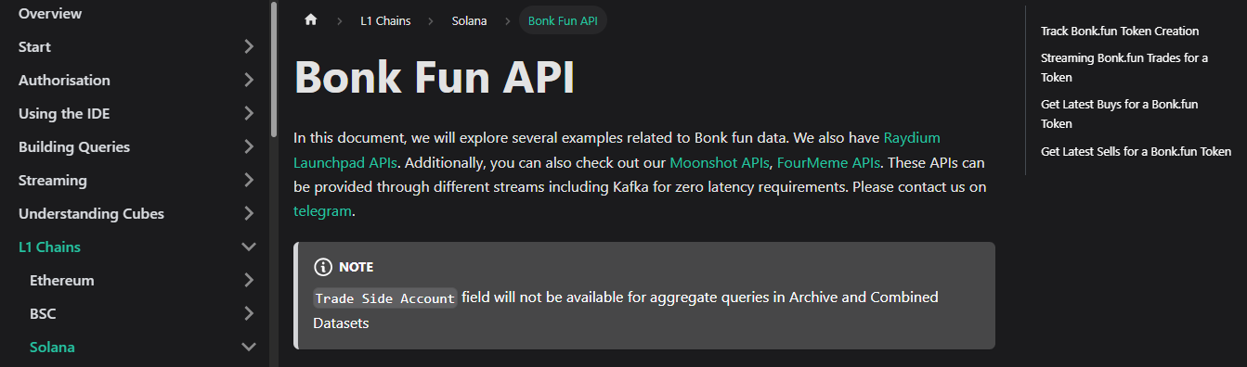Jump to Streaming Bonk.fun Trades for a Token
This screenshot has height=367, width=1247.
pos(1124,67)
